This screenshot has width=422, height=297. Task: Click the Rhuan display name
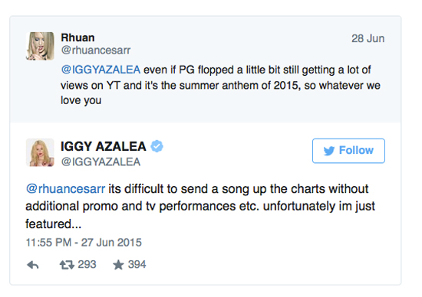click(x=77, y=38)
